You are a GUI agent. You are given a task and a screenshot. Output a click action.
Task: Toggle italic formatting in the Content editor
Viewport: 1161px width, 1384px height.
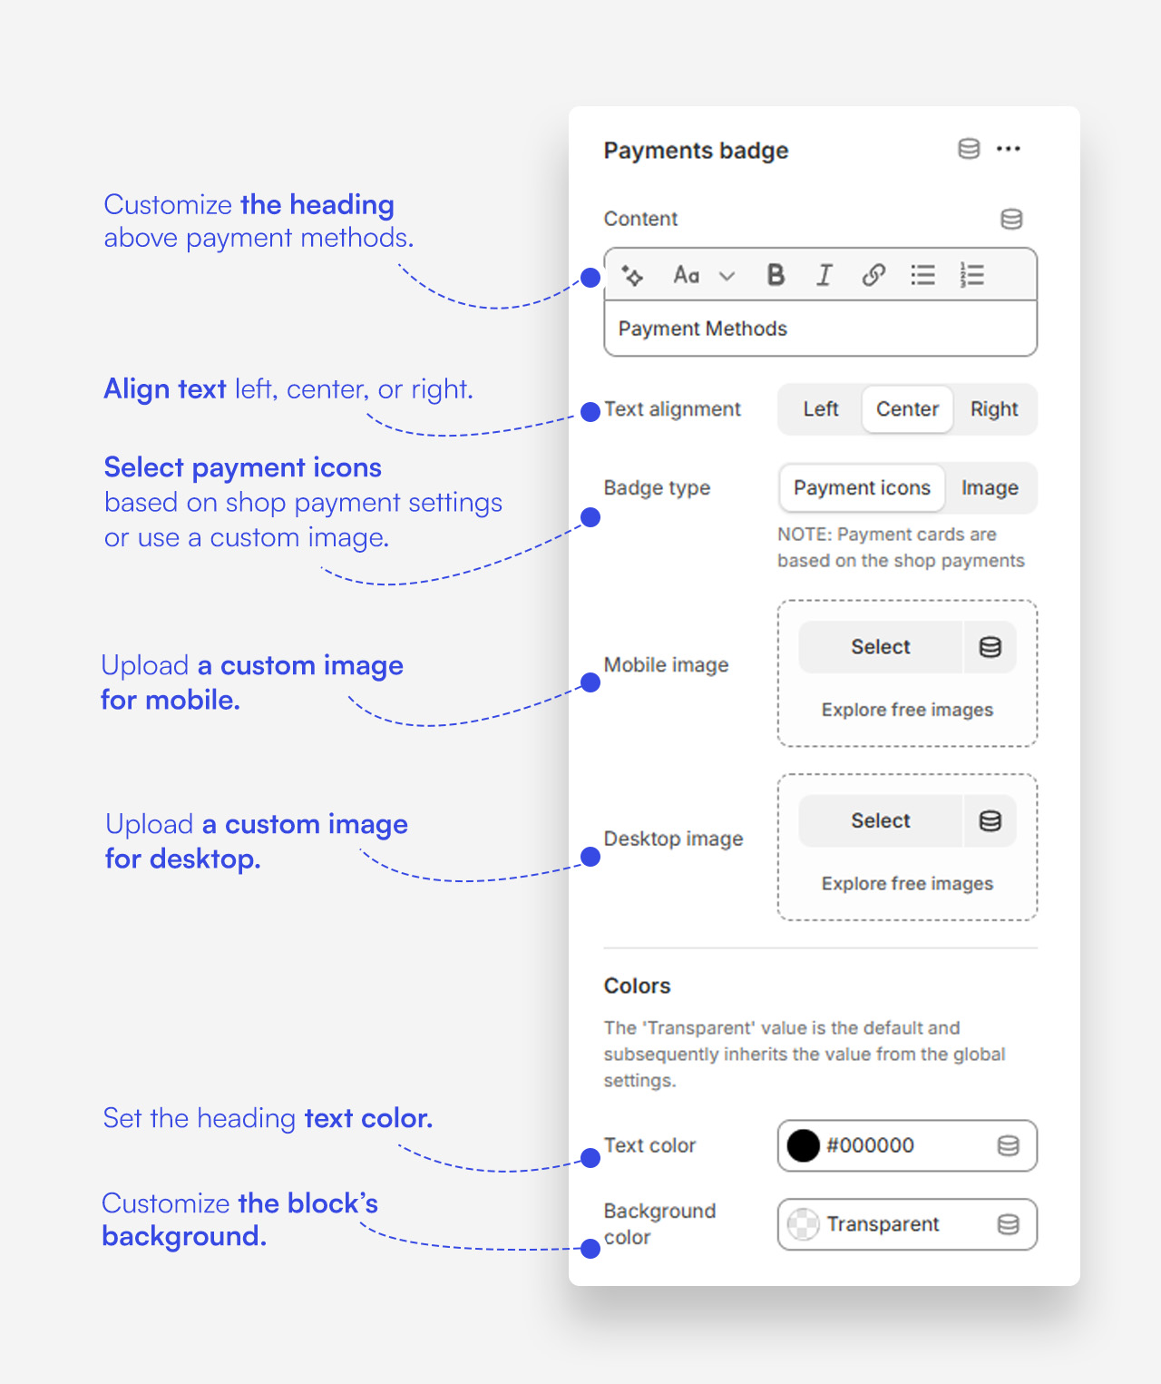[x=824, y=275]
